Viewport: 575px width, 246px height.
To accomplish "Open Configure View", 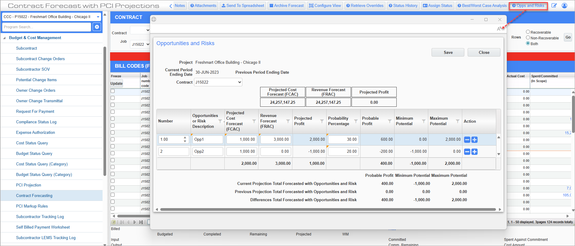I will pyautogui.click(x=325, y=6).
